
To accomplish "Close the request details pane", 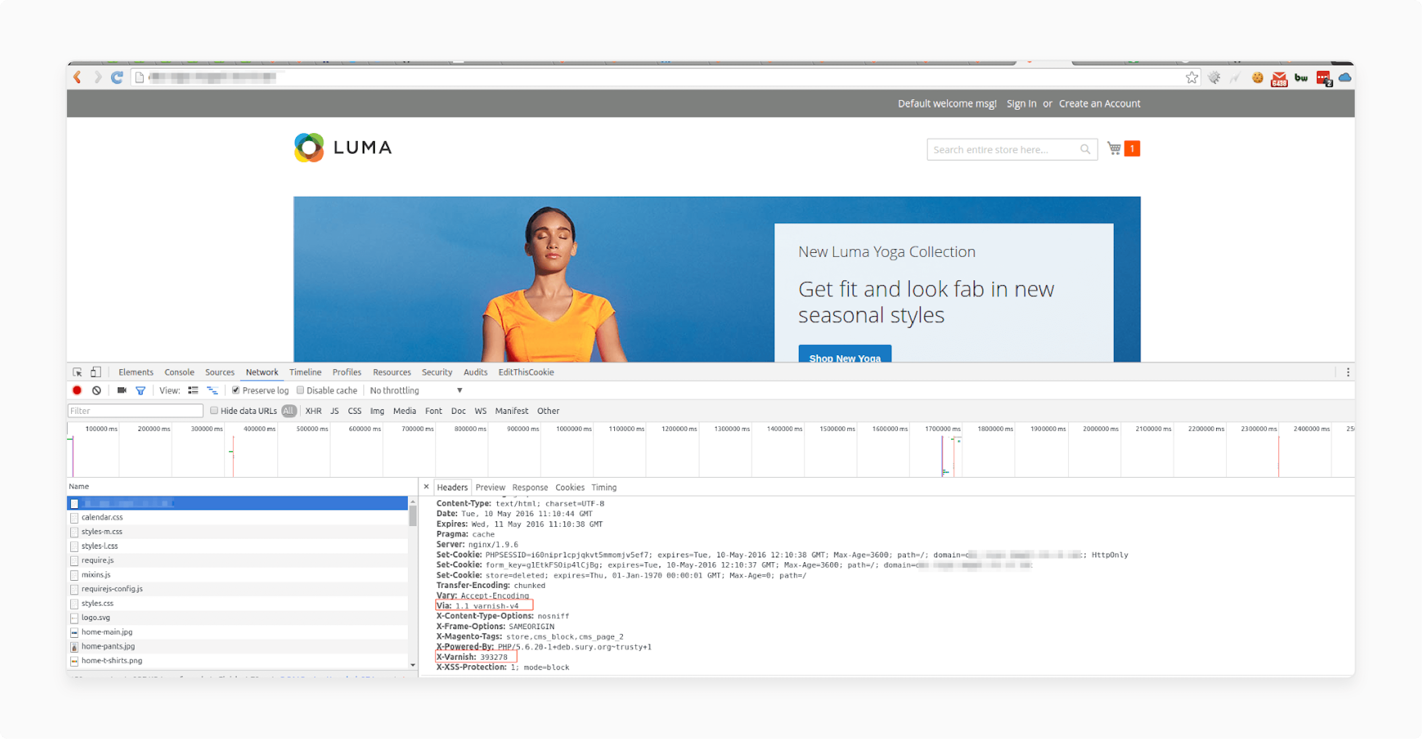I will click(426, 487).
